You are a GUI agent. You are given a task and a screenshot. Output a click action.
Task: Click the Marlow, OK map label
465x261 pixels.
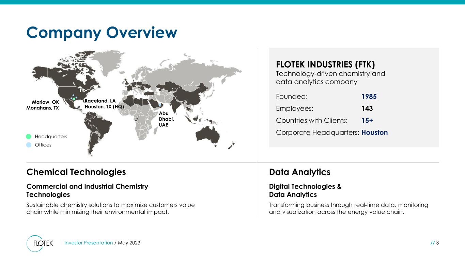click(x=45, y=102)
